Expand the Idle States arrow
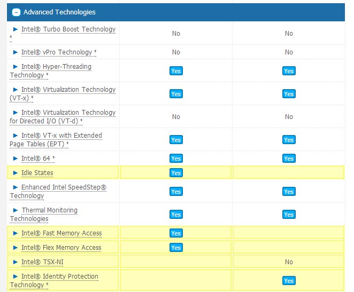This screenshot has height=292, width=354. click(x=15, y=173)
